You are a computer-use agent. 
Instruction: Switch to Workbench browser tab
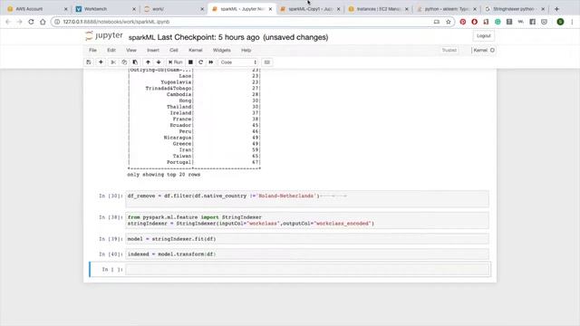[x=101, y=9]
